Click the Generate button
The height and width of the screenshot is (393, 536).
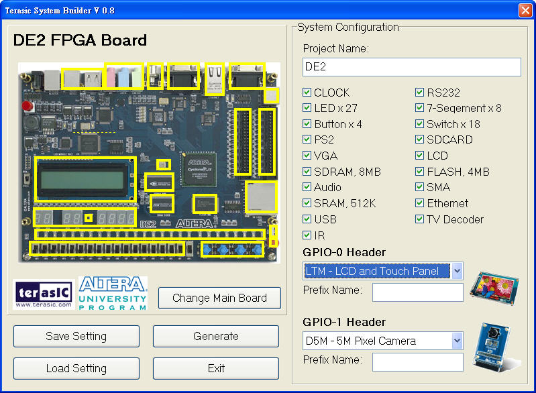(216, 336)
